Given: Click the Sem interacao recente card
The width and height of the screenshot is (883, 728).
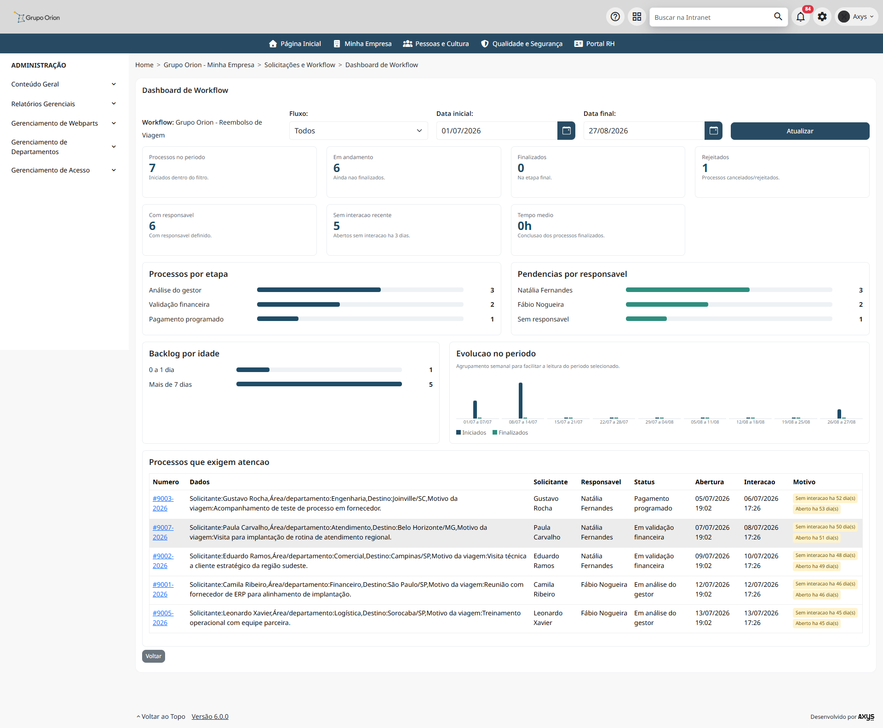Looking at the screenshot, I should pos(413,230).
